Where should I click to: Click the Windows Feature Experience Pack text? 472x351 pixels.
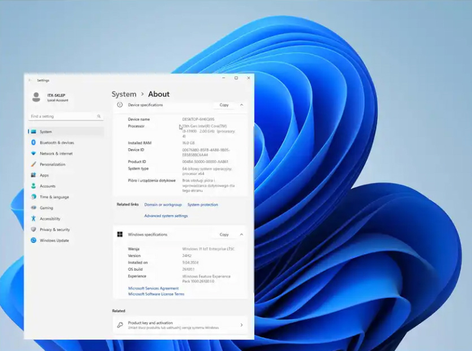click(x=206, y=279)
